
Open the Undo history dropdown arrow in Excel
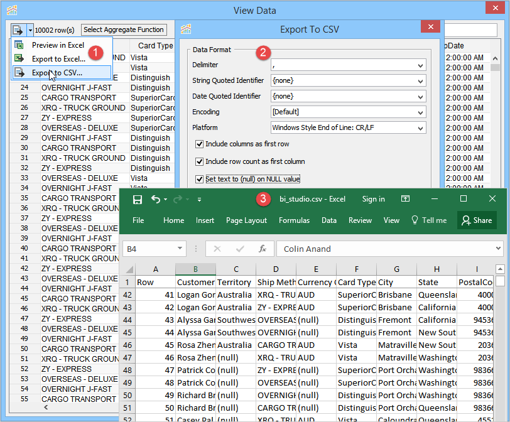(x=166, y=199)
